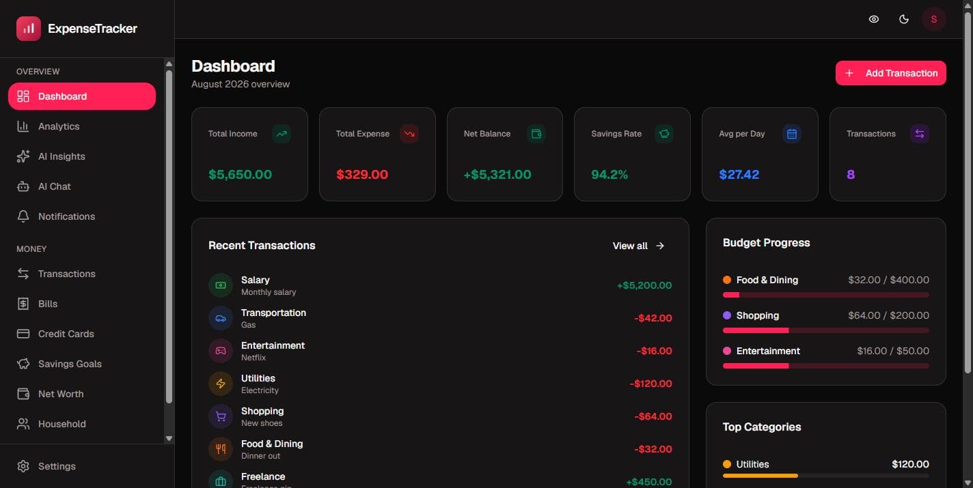Click the Net Balance wallet icon

[x=536, y=134]
